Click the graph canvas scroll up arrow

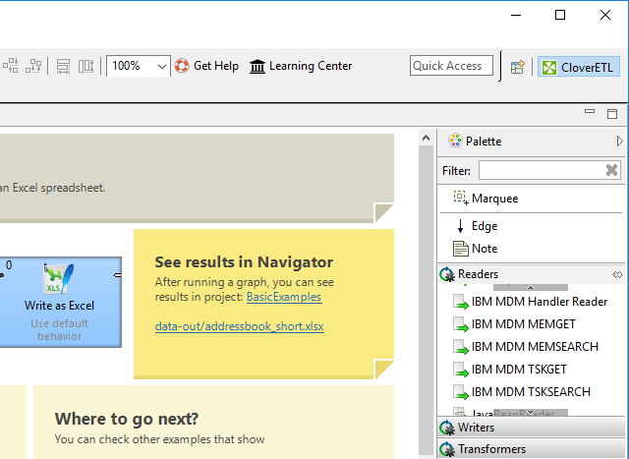click(426, 138)
